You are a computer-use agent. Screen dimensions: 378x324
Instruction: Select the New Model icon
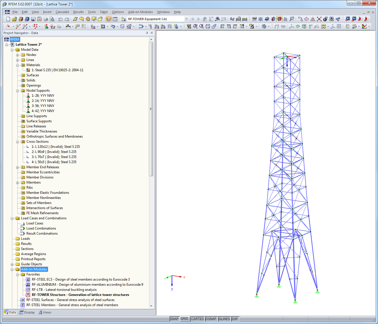[8, 19]
